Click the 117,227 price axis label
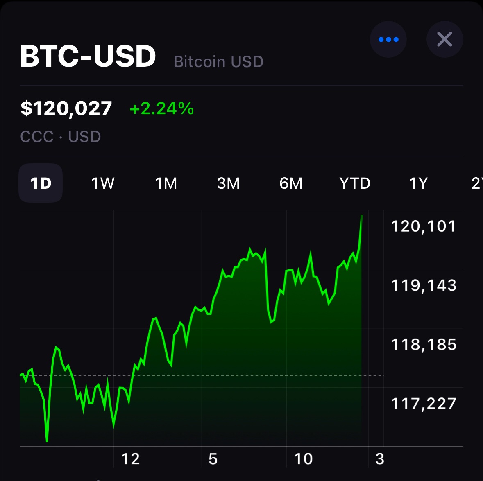This screenshot has width=483, height=481. (424, 404)
